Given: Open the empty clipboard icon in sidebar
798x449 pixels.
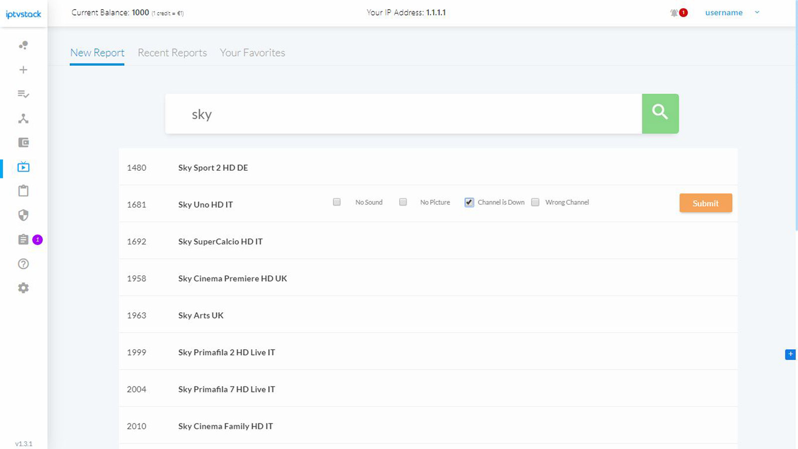Looking at the screenshot, I should [x=23, y=191].
